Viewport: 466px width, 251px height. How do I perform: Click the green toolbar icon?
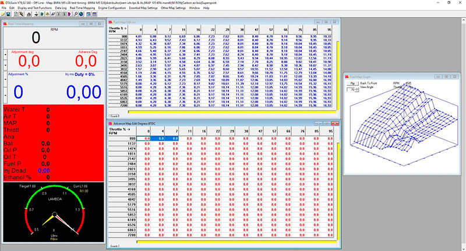(x=42, y=14)
